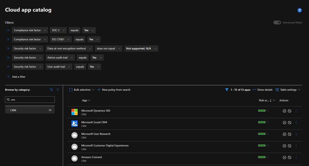Viewport: 309px width, 166px height.
Task: Open more options for Microsoft Social CRM
Action: (296, 122)
